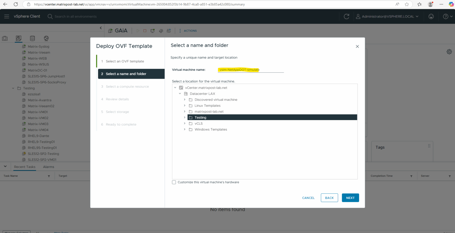
Task: Enable Customize this virtual machine's hardware
Action: pos(174,182)
